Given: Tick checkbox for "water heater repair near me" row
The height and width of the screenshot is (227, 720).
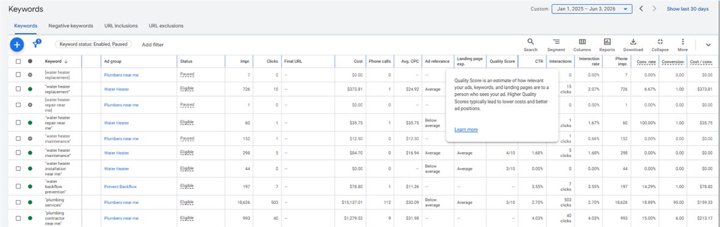Looking at the screenshot, I should click(x=18, y=123).
